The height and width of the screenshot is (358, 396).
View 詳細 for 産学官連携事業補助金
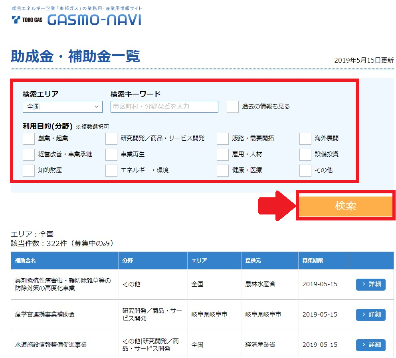click(x=370, y=315)
